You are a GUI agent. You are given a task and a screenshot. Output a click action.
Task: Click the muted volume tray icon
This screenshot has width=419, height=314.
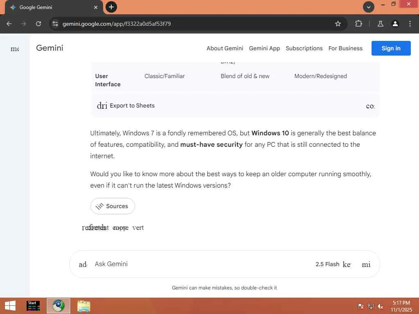pos(380,306)
